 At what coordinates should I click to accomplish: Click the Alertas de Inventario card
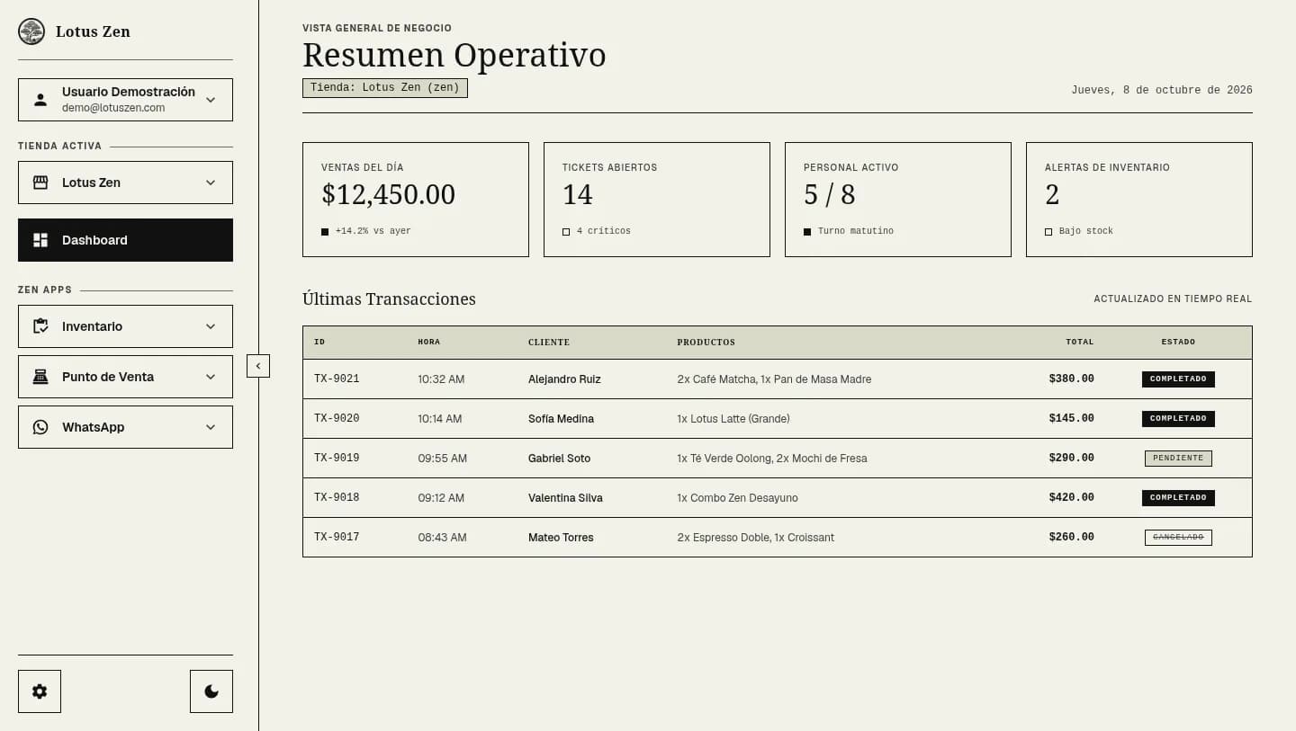(1139, 200)
